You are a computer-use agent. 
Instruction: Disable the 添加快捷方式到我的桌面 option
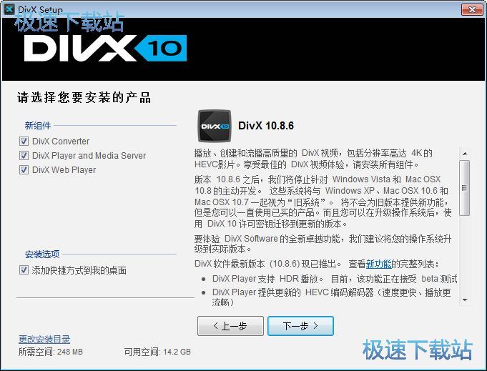(x=24, y=270)
